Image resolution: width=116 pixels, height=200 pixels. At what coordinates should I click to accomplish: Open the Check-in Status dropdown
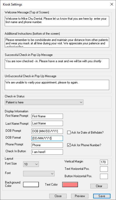click(44, 102)
